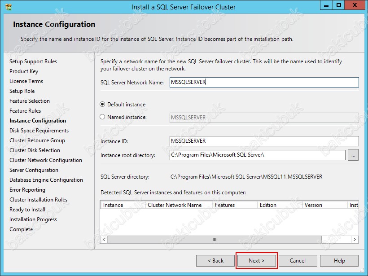
Task: Click the SQL Server directory path text
Action: point(246,177)
